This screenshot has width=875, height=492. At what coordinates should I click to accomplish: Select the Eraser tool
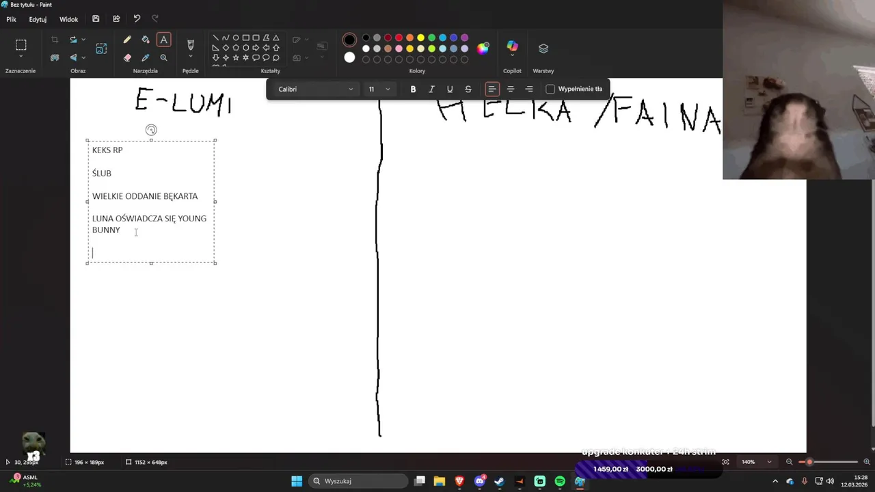coord(127,58)
